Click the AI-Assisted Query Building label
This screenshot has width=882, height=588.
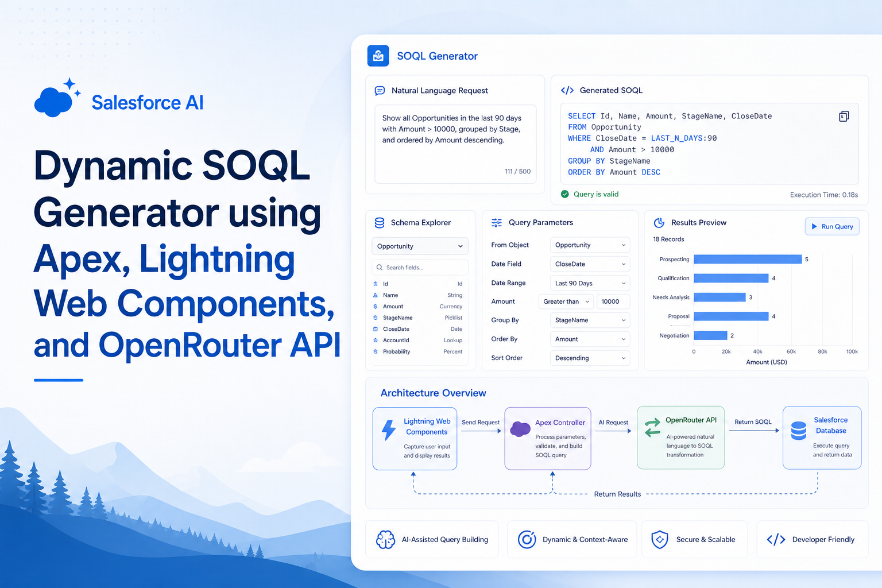click(445, 540)
